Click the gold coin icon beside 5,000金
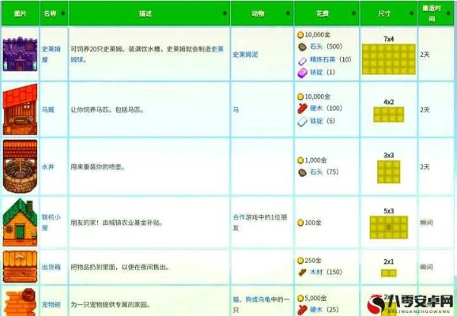Viewport: 457px width, 316px height. [300, 299]
